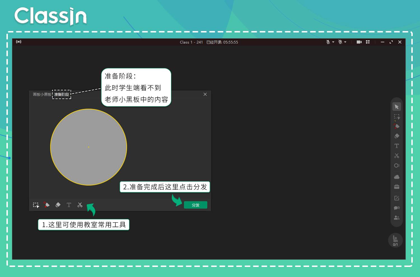This screenshot has width=420, height=277.
Task: Click the video recording camera icon
Action: (x=359, y=42)
